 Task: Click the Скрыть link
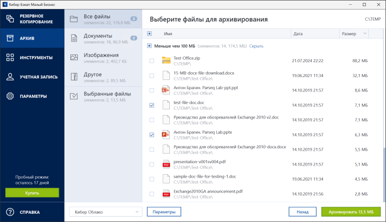(x=256, y=46)
